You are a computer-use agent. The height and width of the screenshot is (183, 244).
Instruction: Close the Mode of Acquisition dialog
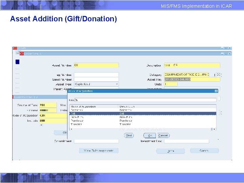tap(216, 91)
